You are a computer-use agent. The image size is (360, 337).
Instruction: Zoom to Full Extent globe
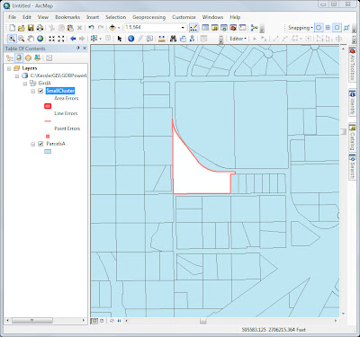(40, 39)
